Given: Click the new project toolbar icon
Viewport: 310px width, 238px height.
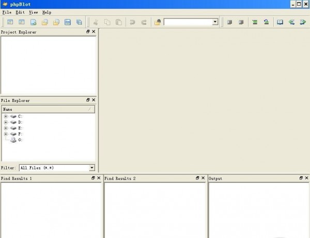Looking at the screenshot, I should [x=10, y=22].
